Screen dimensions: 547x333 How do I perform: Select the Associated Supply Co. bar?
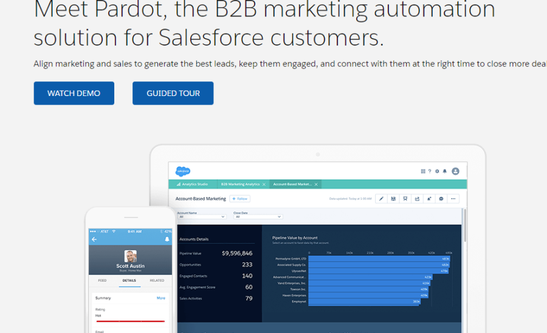(379, 265)
